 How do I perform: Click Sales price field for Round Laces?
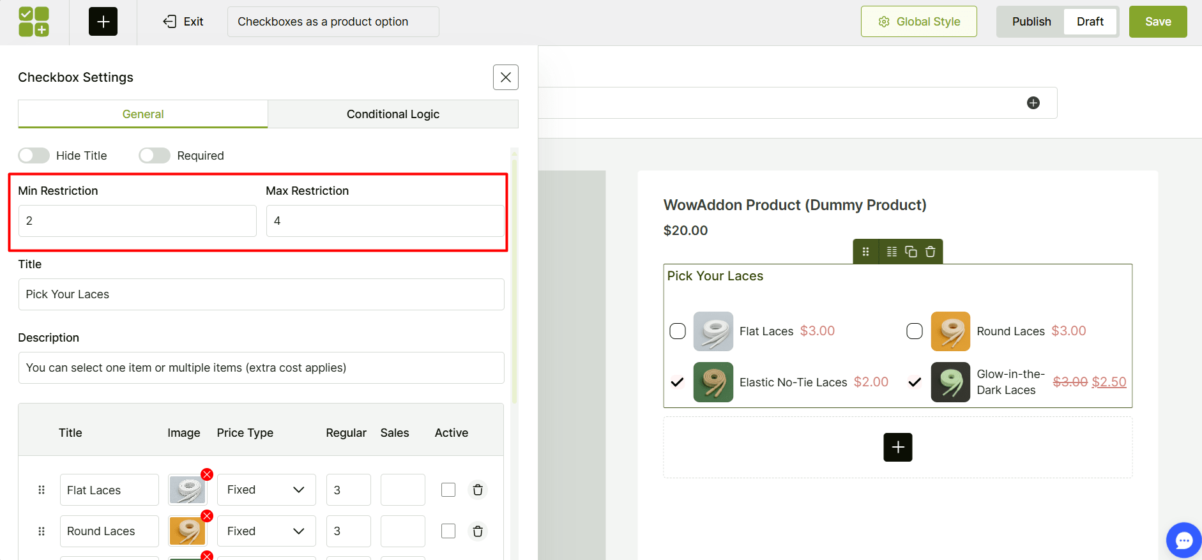402,531
